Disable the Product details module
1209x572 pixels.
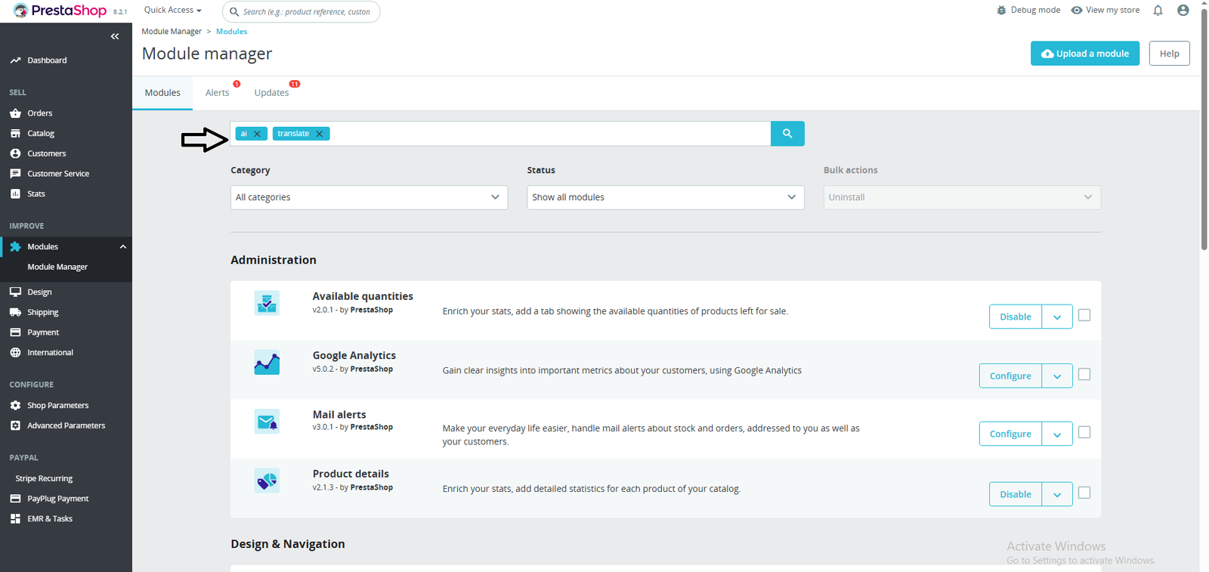tap(1016, 494)
